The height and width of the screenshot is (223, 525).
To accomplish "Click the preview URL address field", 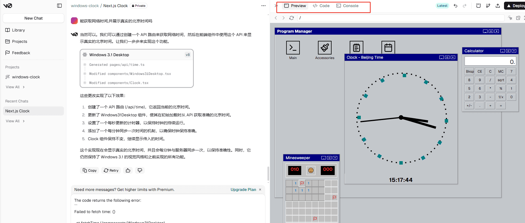I will pos(400,18).
